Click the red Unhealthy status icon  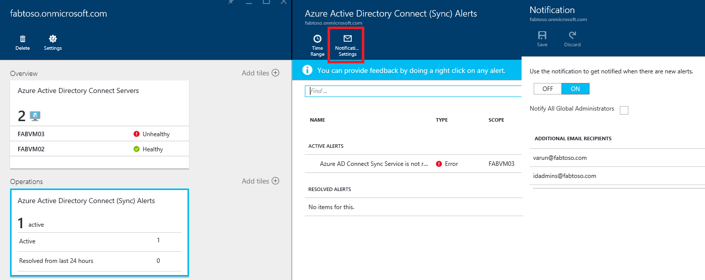point(137,134)
